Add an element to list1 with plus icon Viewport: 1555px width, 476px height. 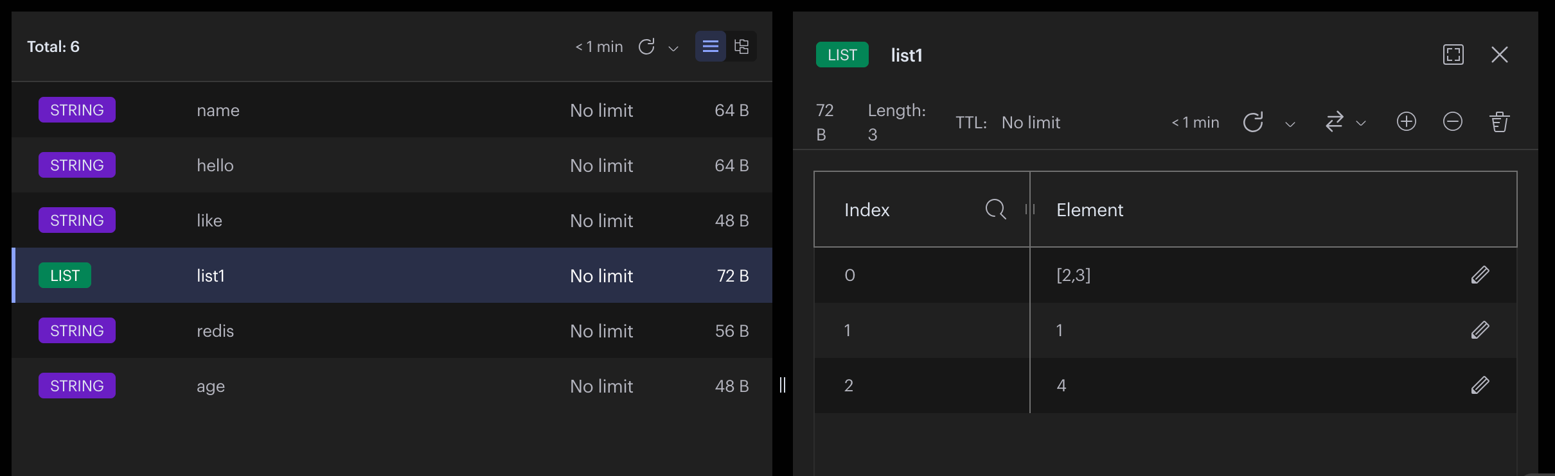coord(1407,121)
